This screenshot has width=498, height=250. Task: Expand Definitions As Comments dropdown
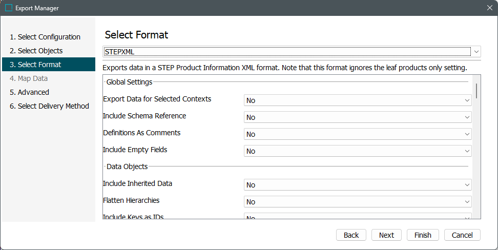(358, 134)
